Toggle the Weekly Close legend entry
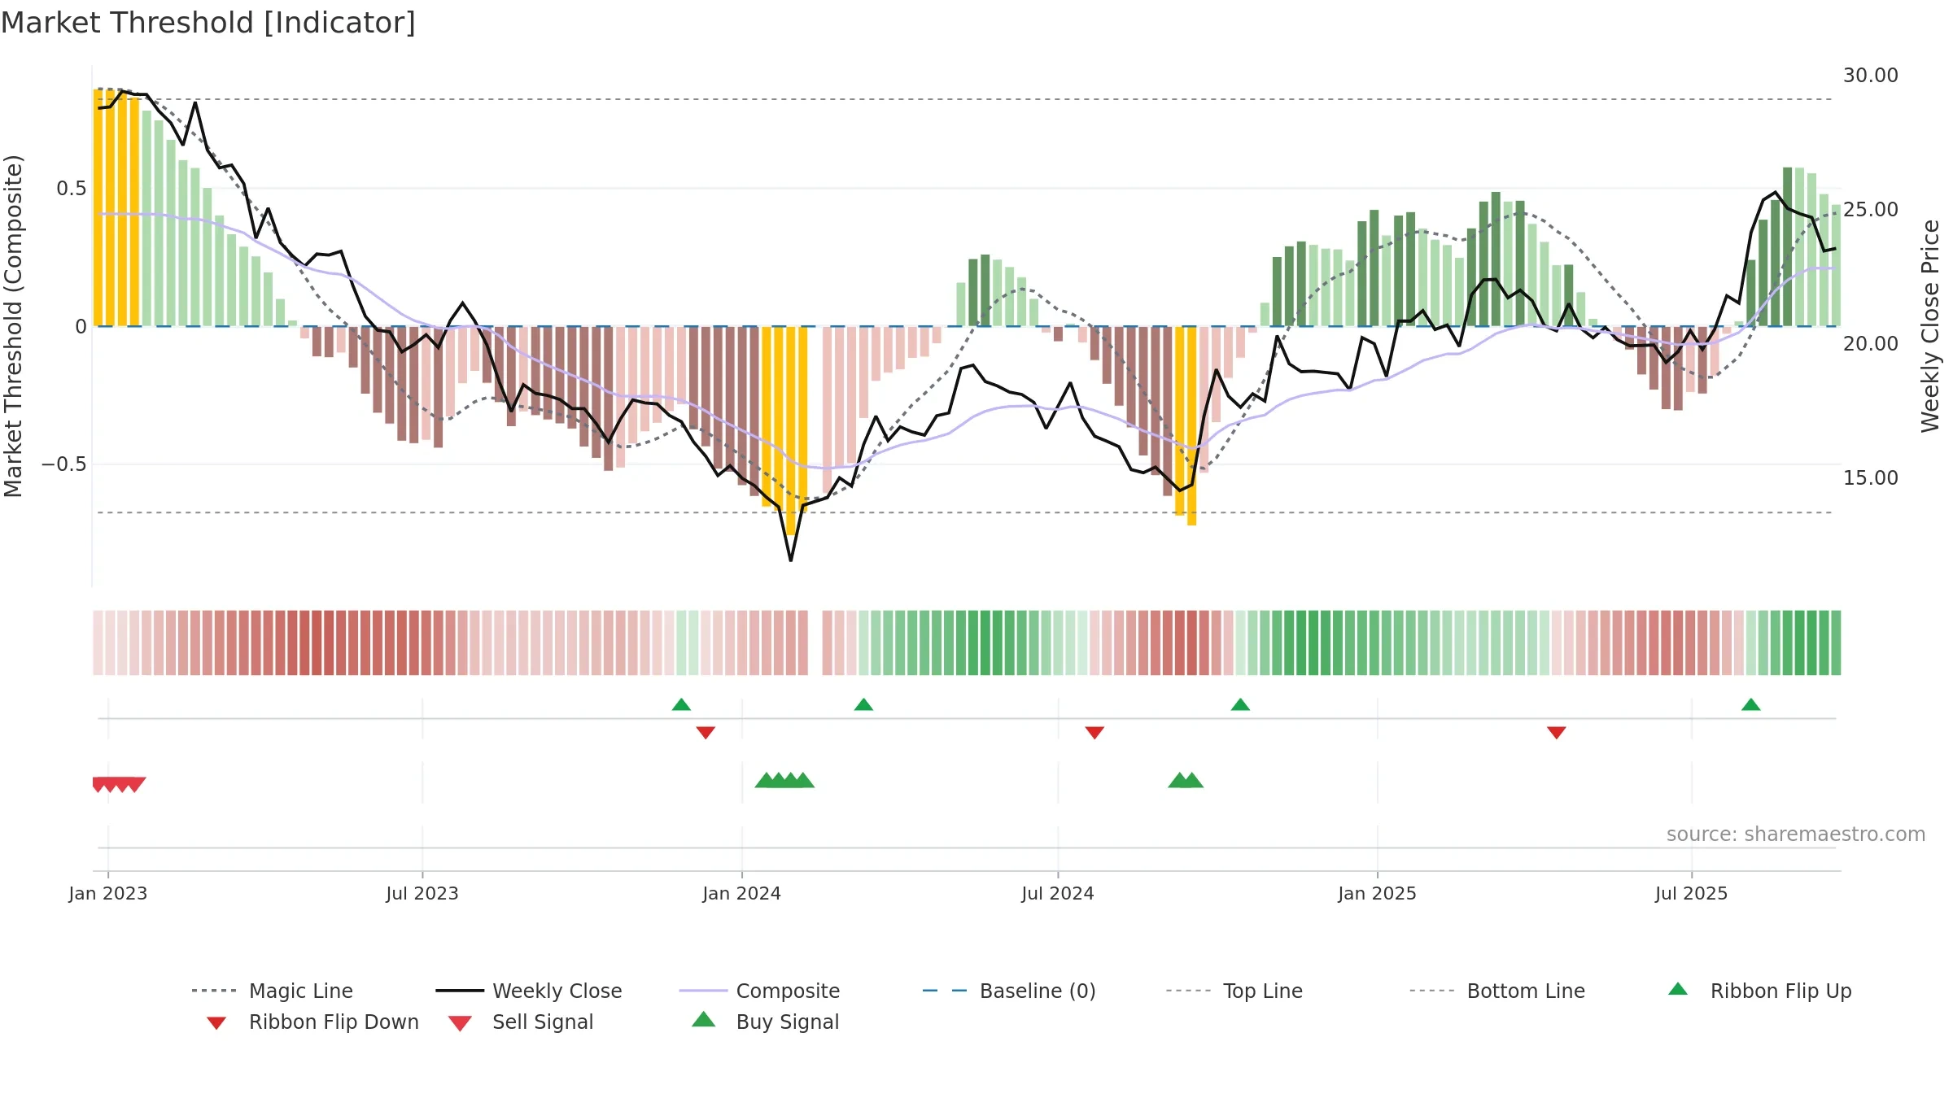1953x1098 pixels. (x=528, y=991)
